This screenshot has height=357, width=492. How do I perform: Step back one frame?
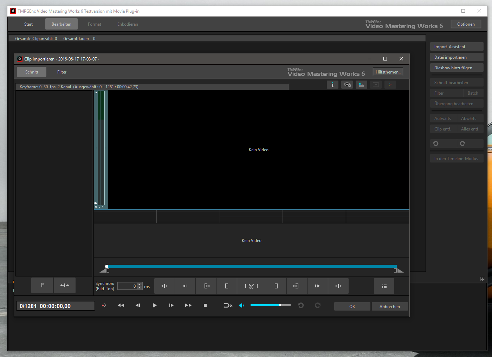[x=138, y=305]
